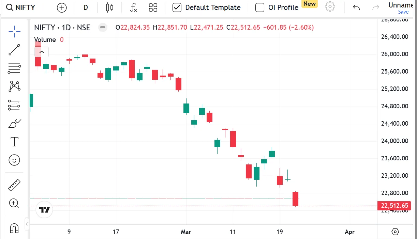Select the text annotation tool

14,142
